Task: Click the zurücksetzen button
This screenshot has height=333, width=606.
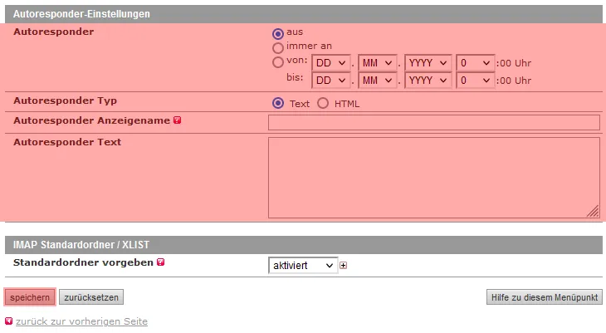Action: (x=91, y=297)
